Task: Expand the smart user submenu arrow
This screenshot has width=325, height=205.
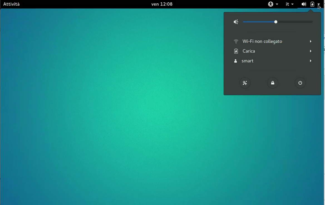Action: click(311, 61)
